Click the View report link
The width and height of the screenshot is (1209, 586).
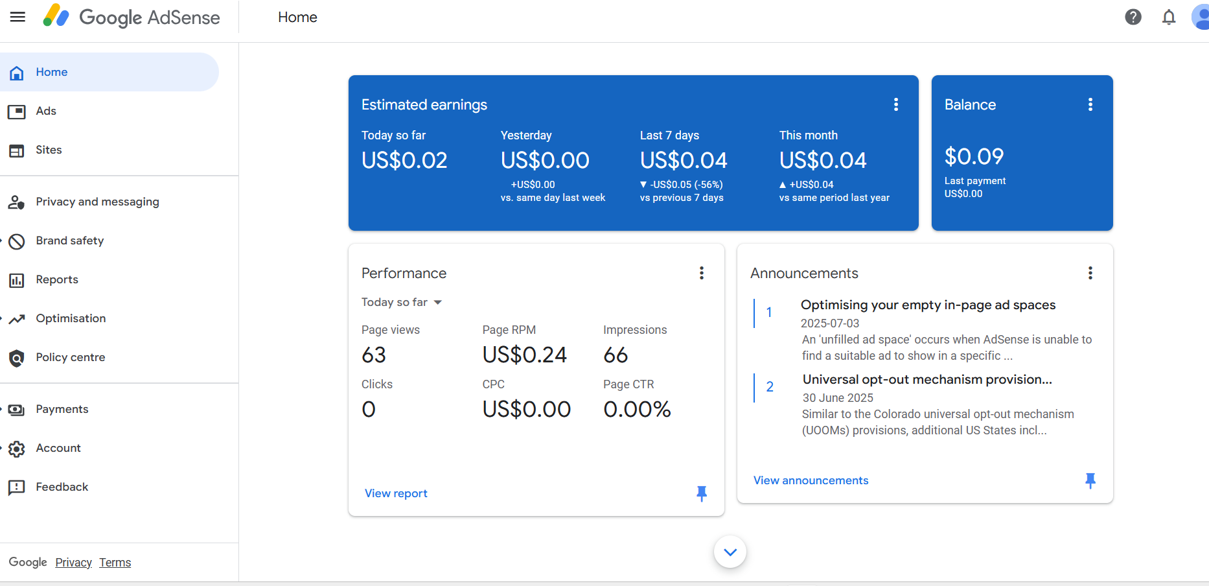396,493
